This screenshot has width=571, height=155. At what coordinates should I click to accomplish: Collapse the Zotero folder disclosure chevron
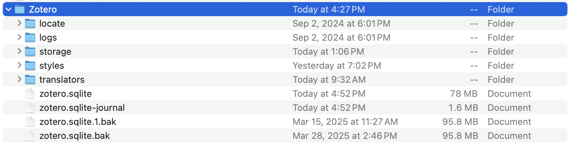(x=9, y=9)
